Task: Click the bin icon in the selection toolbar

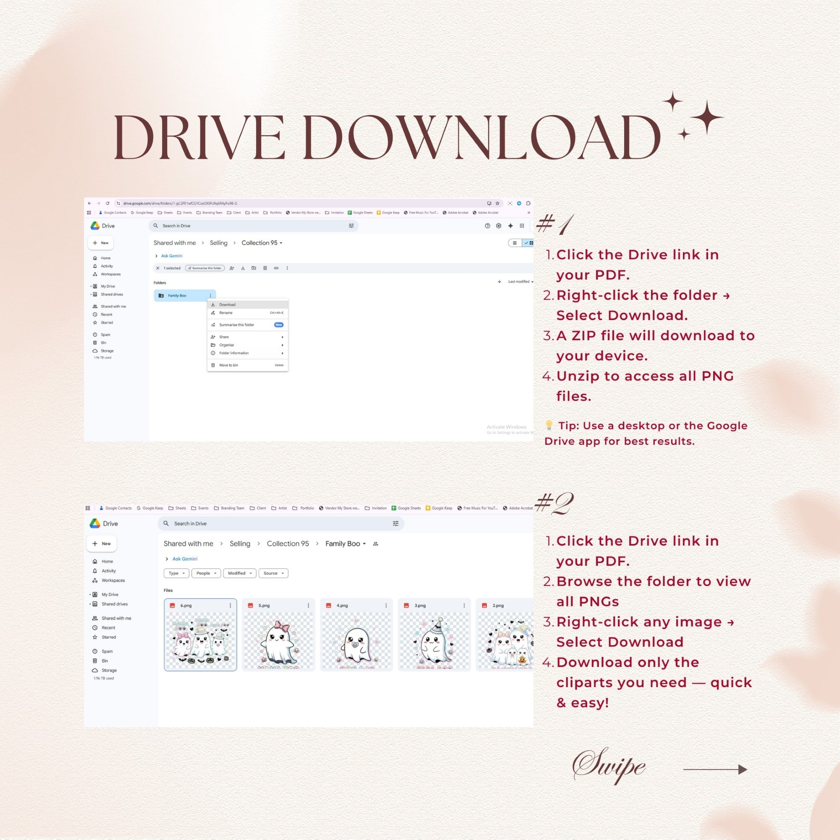Action: [x=265, y=268]
